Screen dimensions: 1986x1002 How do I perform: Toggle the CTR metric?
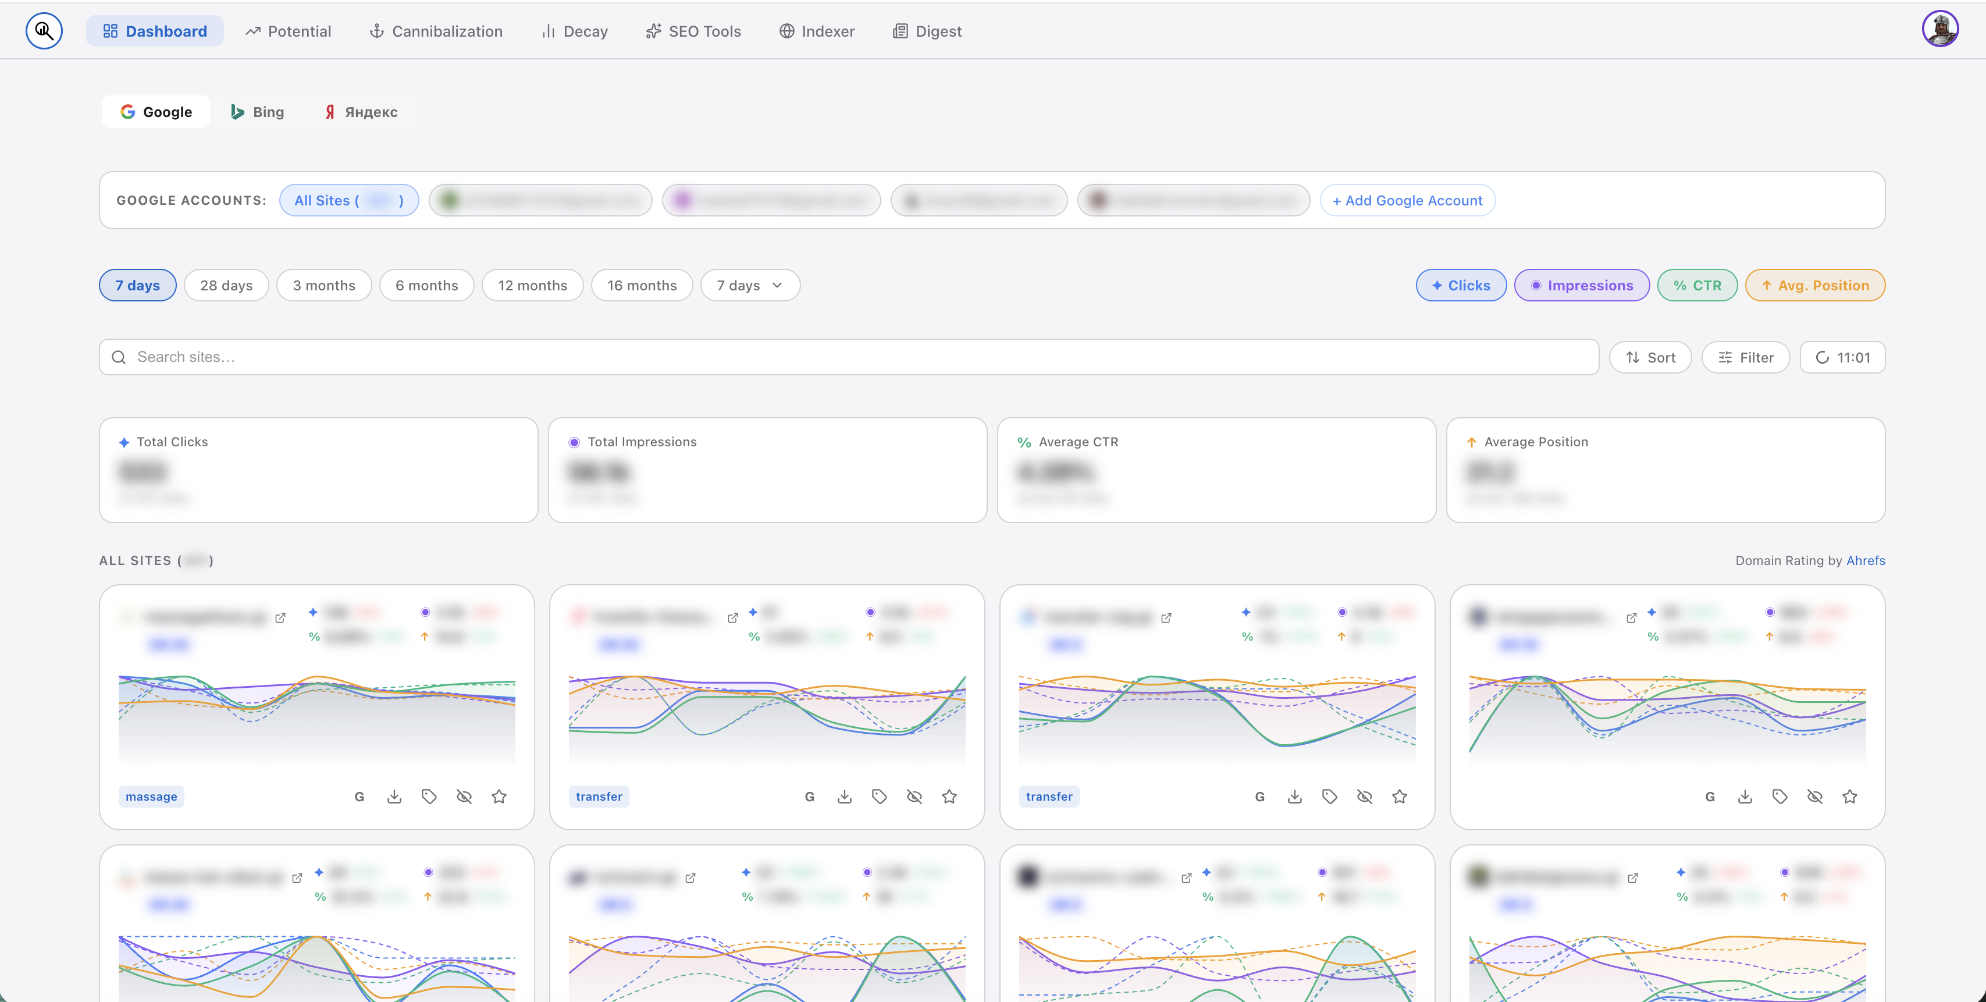(x=1697, y=285)
